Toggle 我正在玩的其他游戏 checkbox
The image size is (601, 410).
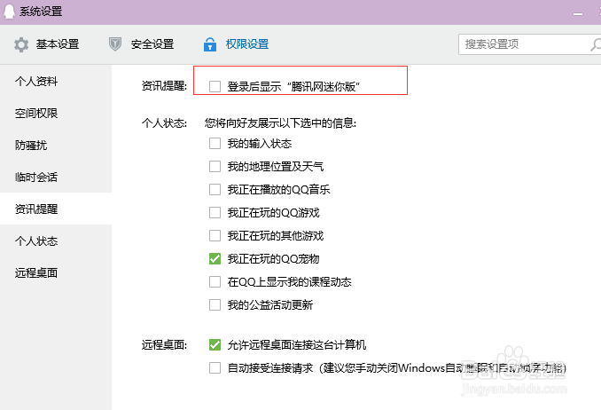[215, 236]
